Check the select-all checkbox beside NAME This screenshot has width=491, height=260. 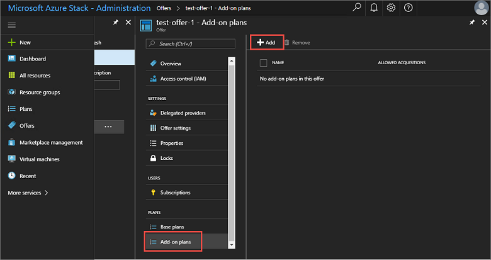coord(263,63)
